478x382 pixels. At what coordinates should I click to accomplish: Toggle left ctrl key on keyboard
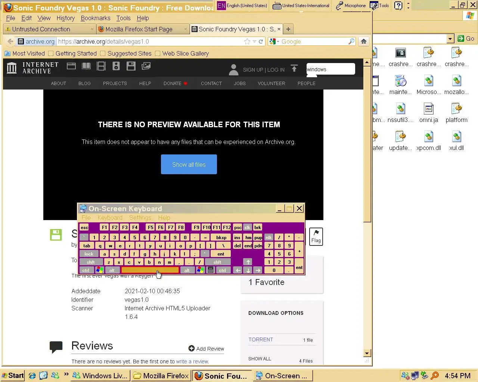(x=86, y=270)
